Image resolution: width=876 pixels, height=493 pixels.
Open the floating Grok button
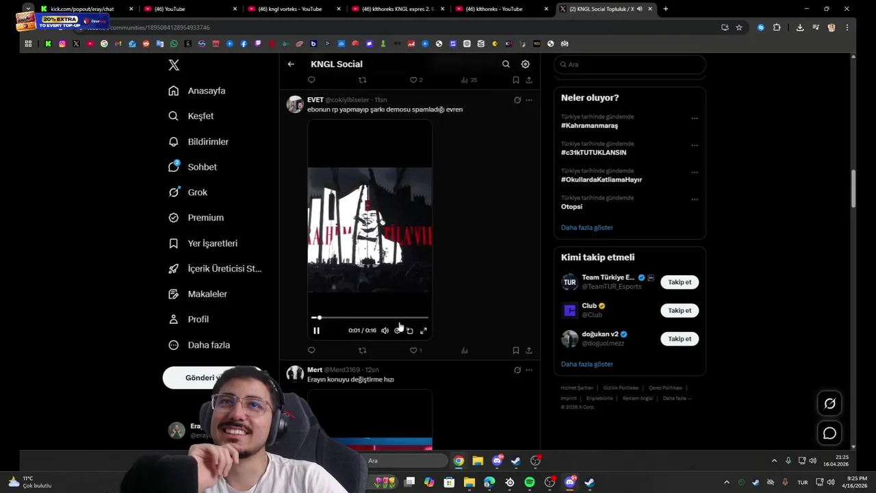click(829, 403)
